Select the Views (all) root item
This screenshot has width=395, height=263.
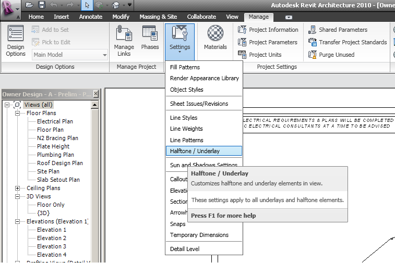pos(38,105)
